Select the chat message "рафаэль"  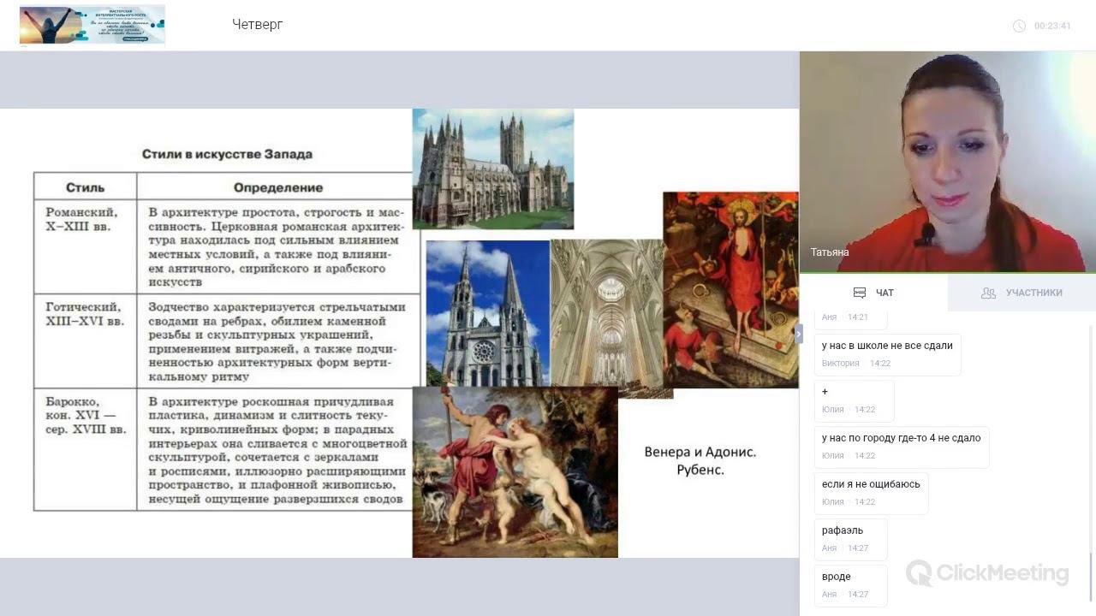tap(850, 538)
